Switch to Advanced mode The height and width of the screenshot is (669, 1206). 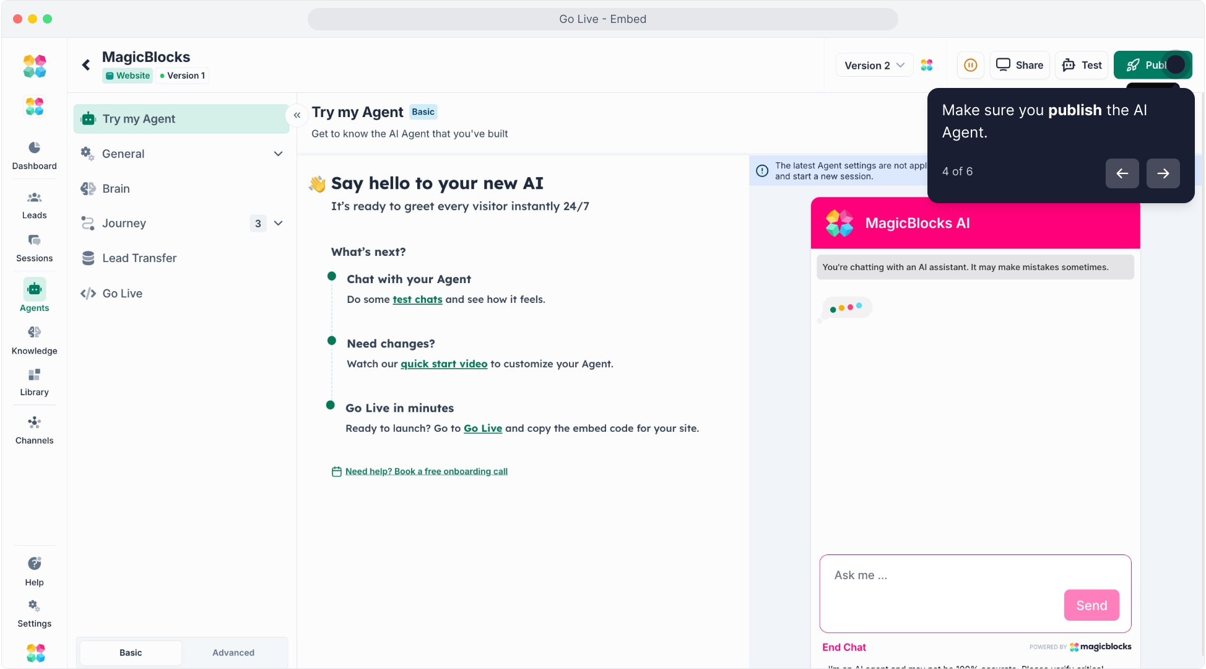point(233,652)
